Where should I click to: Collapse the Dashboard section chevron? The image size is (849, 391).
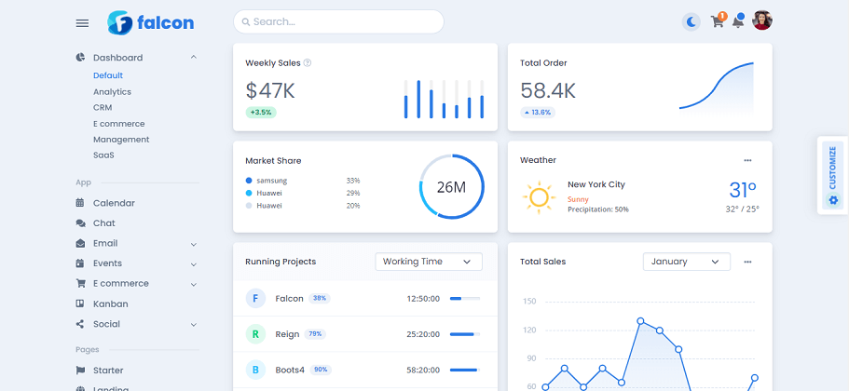pyautogui.click(x=193, y=58)
